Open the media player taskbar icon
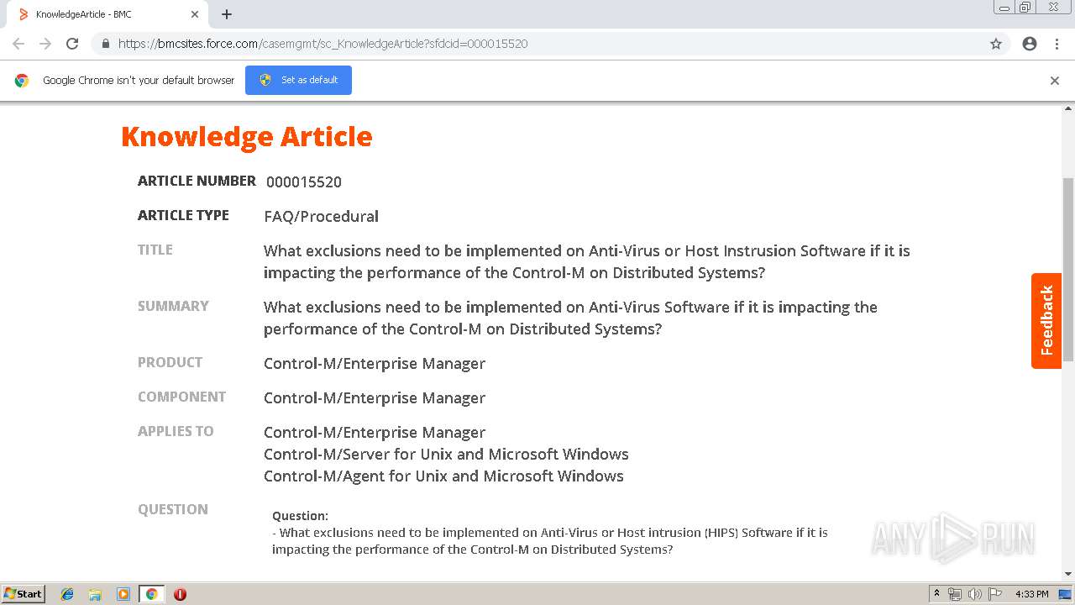The image size is (1075, 605). 123,594
